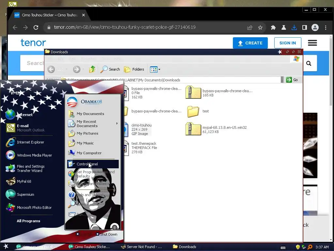Switch to Downloads taskbar button
Screen dimensions: 334x251
point(185,247)
